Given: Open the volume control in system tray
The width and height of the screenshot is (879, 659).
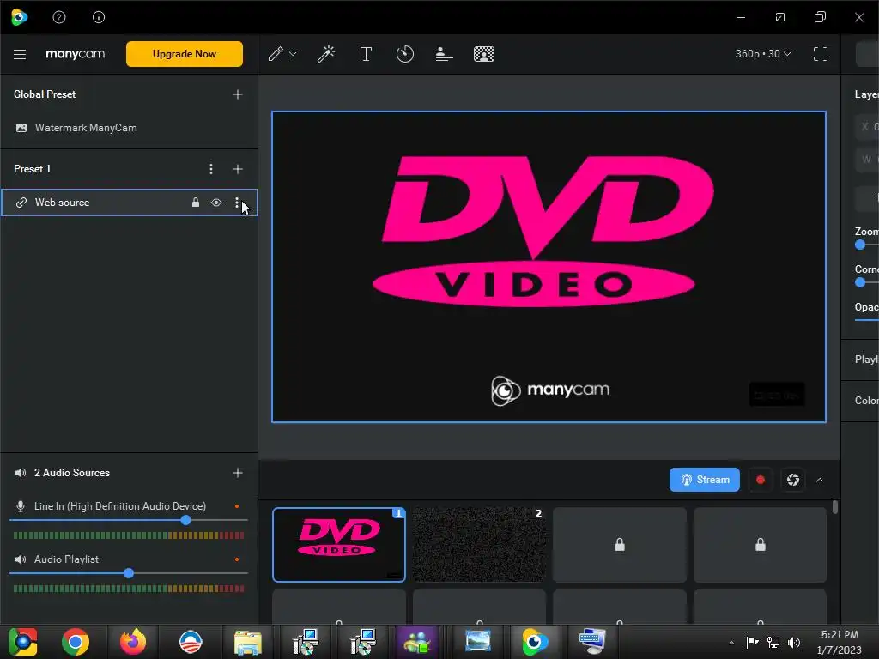Looking at the screenshot, I should point(794,643).
